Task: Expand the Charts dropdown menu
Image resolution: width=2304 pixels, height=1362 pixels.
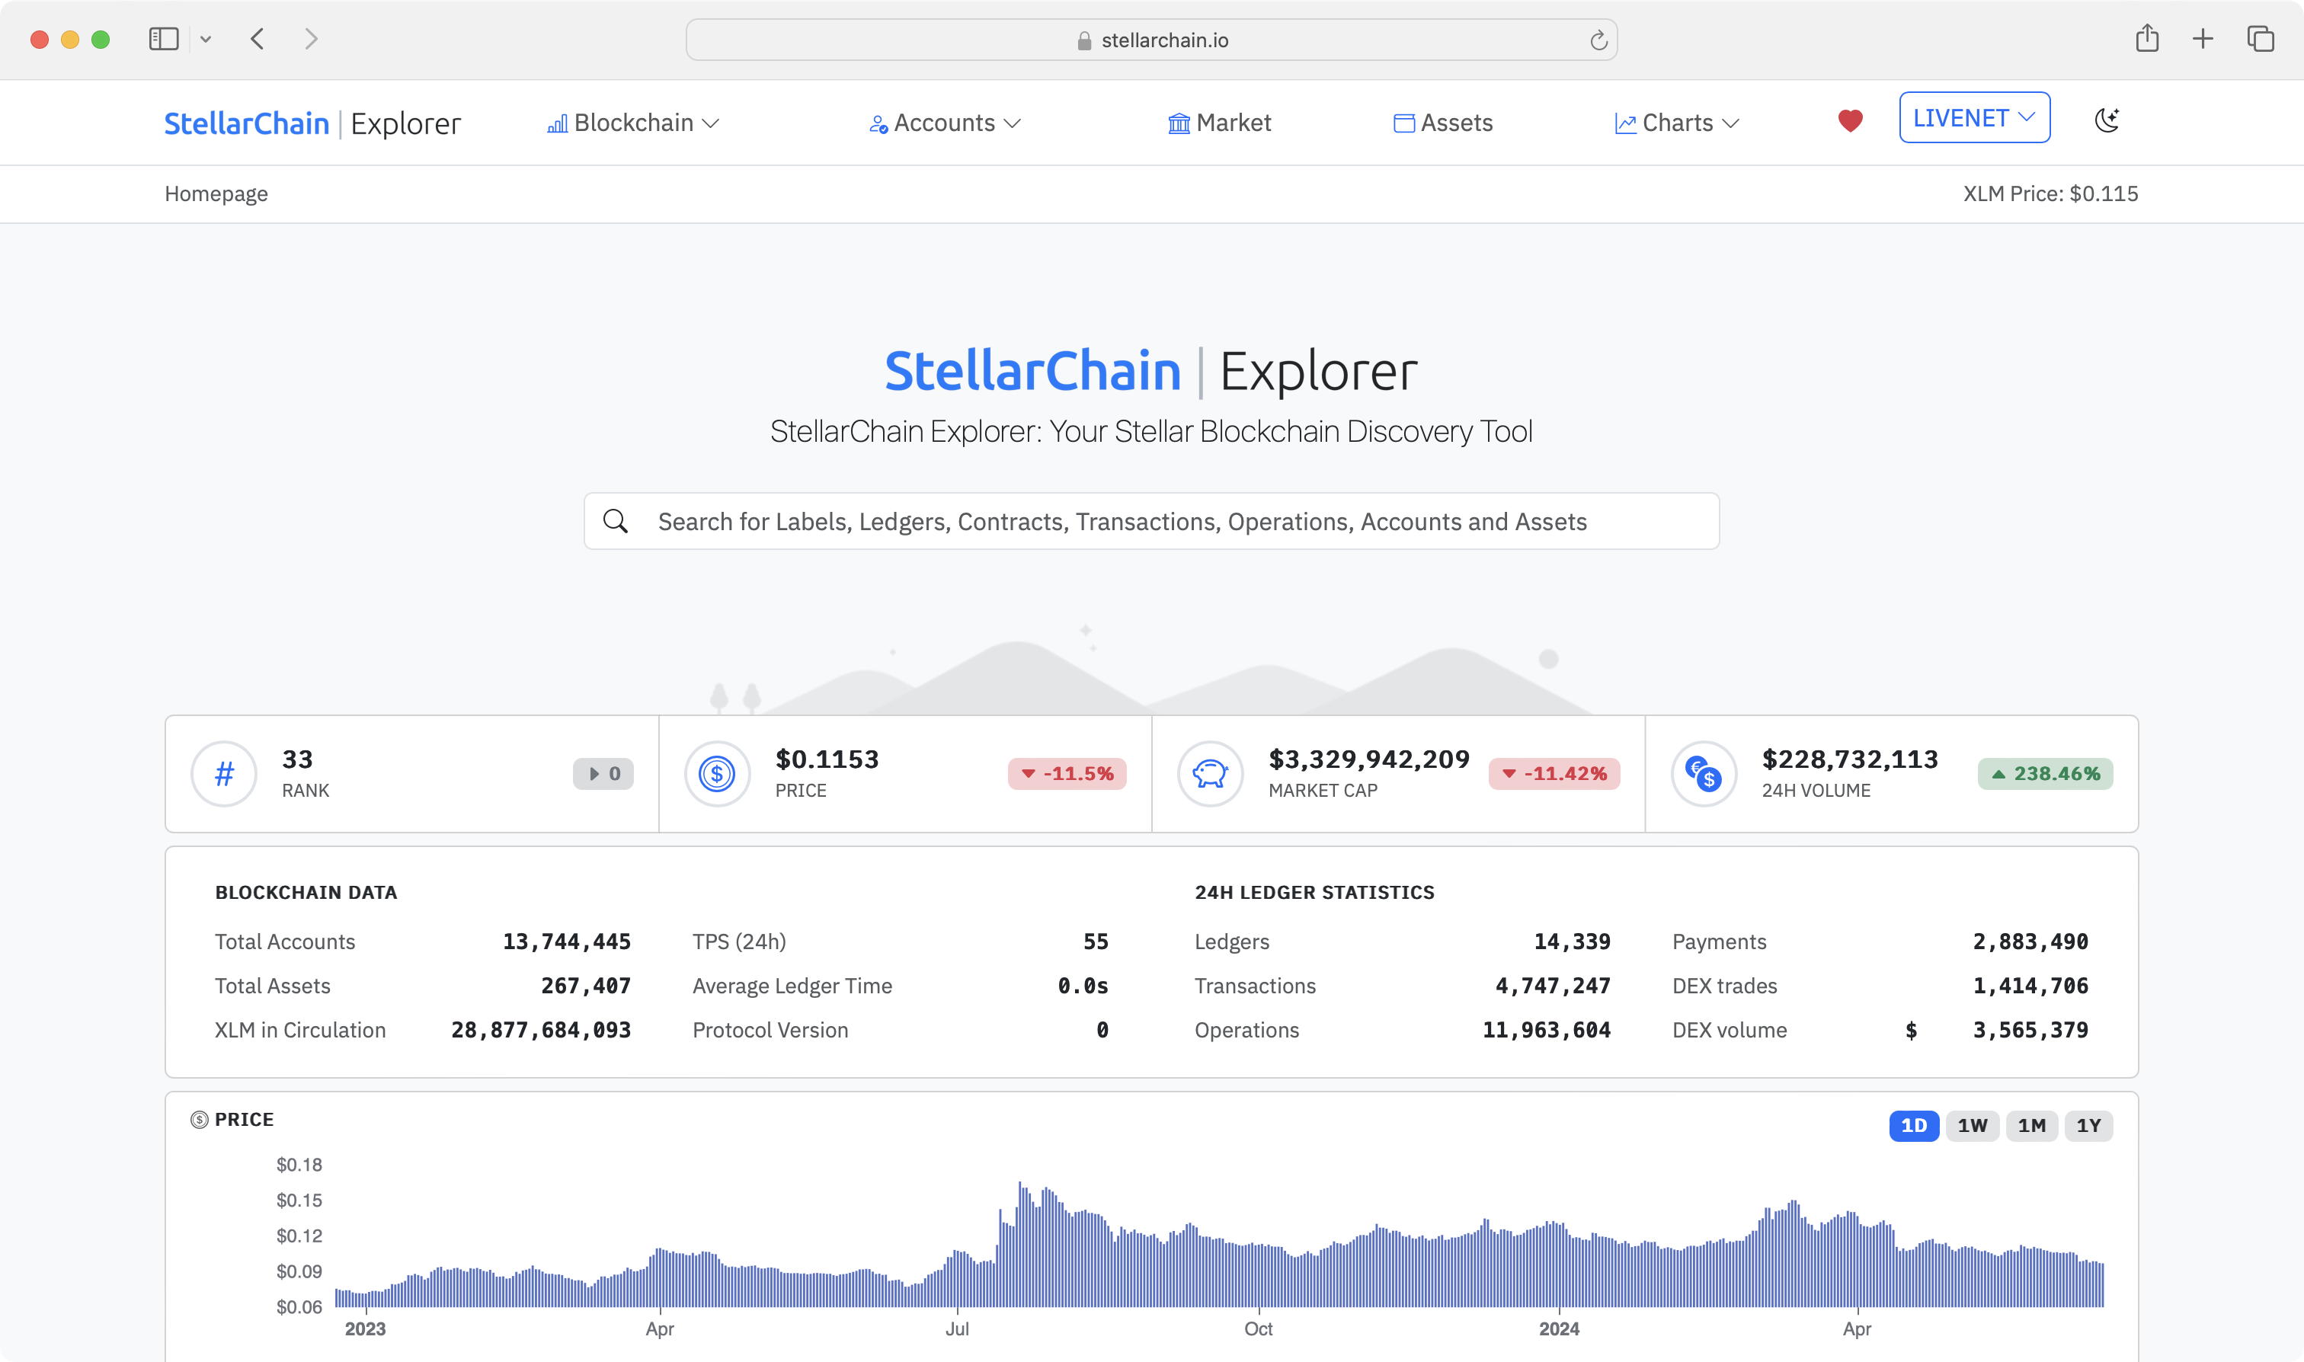Action: pos(1677,123)
